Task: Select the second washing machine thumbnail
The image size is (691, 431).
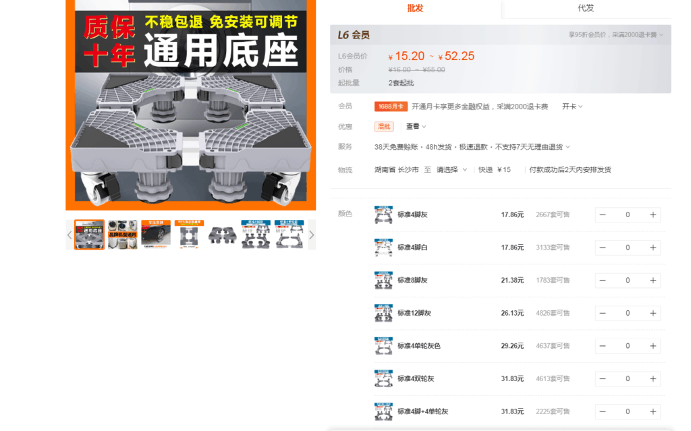Action: coord(123,235)
